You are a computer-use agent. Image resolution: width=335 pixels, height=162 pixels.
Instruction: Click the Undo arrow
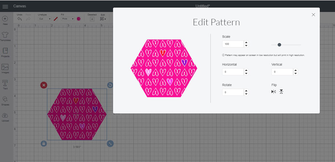[x=19, y=19]
